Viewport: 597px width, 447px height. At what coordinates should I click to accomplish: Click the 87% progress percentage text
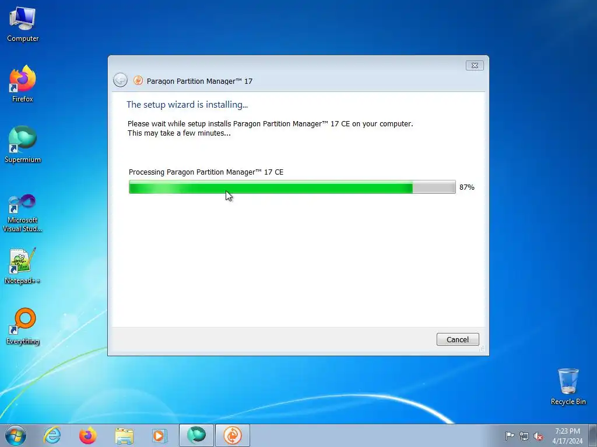coord(467,187)
